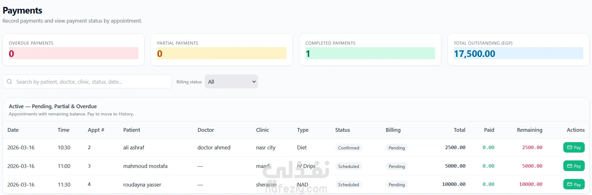Open the Billing status dropdown
The height and width of the screenshot is (195, 592).
coord(231,82)
